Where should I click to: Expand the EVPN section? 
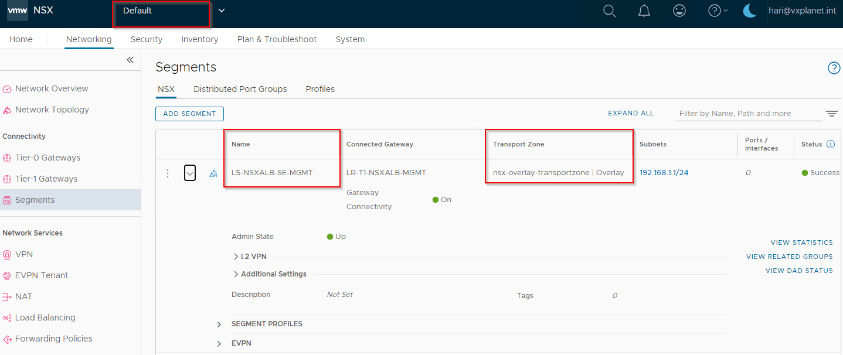219,343
